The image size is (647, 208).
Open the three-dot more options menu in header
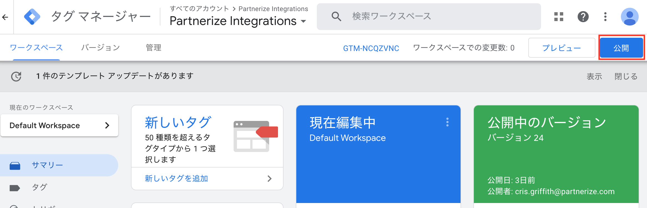point(605,17)
